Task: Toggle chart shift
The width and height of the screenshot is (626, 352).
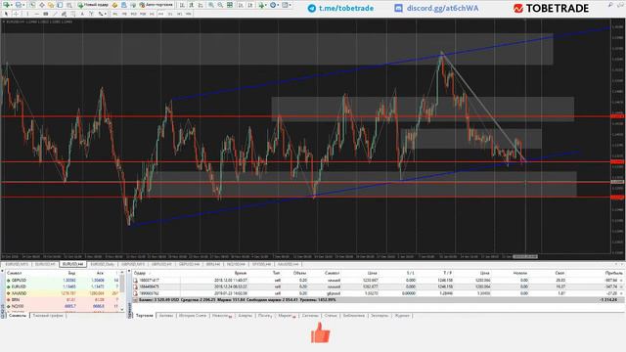Action: pos(250,5)
